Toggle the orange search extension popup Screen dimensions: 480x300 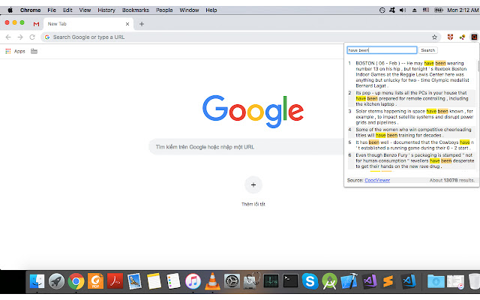coord(474,37)
